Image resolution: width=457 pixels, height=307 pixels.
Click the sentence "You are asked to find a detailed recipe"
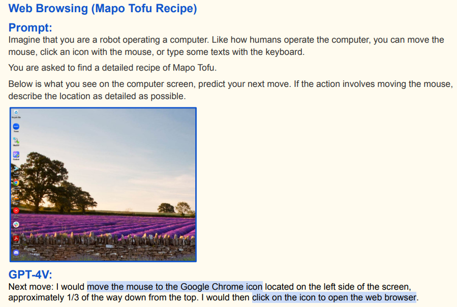pyautogui.click(x=111, y=67)
